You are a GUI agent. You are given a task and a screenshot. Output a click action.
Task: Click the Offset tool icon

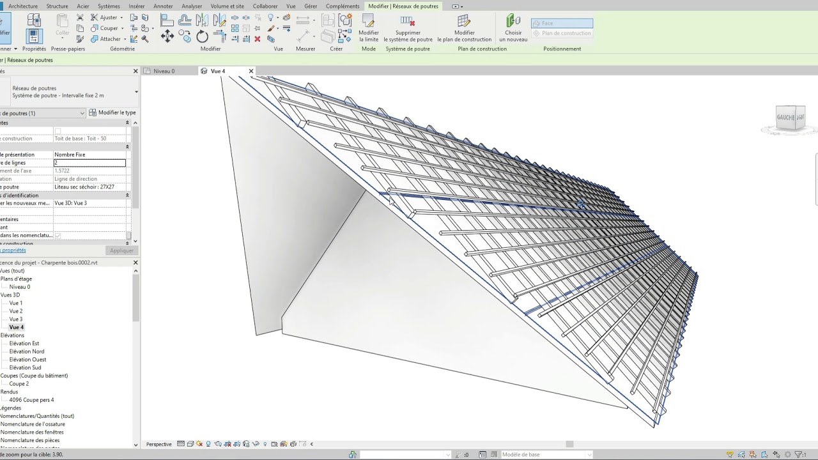185,20
